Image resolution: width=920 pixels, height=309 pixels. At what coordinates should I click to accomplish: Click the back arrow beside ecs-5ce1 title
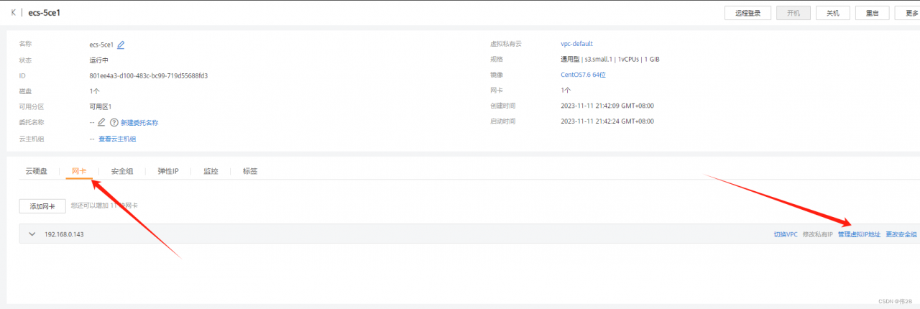coord(14,12)
